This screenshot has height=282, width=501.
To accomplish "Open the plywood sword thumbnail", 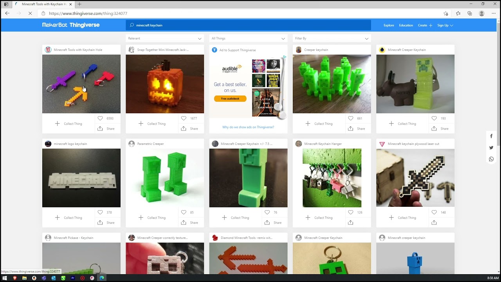I will [415, 178].
